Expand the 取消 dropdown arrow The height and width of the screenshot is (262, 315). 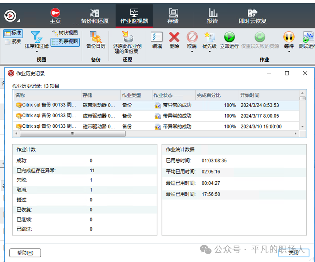pyautogui.click(x=192, y=51)
